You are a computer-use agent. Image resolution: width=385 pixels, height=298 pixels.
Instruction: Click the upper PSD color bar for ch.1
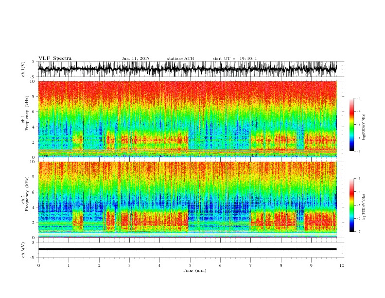pos(351,125)
